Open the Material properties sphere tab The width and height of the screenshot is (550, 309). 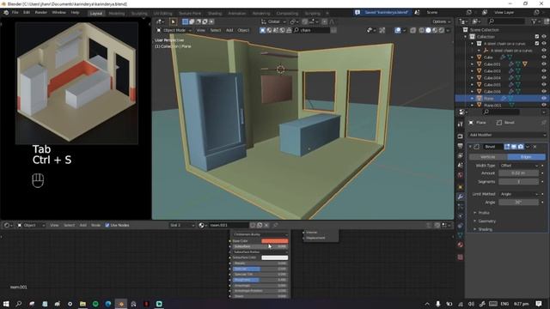tap(461, 245)
